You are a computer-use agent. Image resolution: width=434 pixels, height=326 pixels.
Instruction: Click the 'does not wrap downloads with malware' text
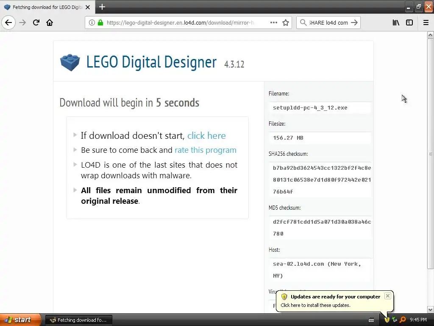coord(159,170)
